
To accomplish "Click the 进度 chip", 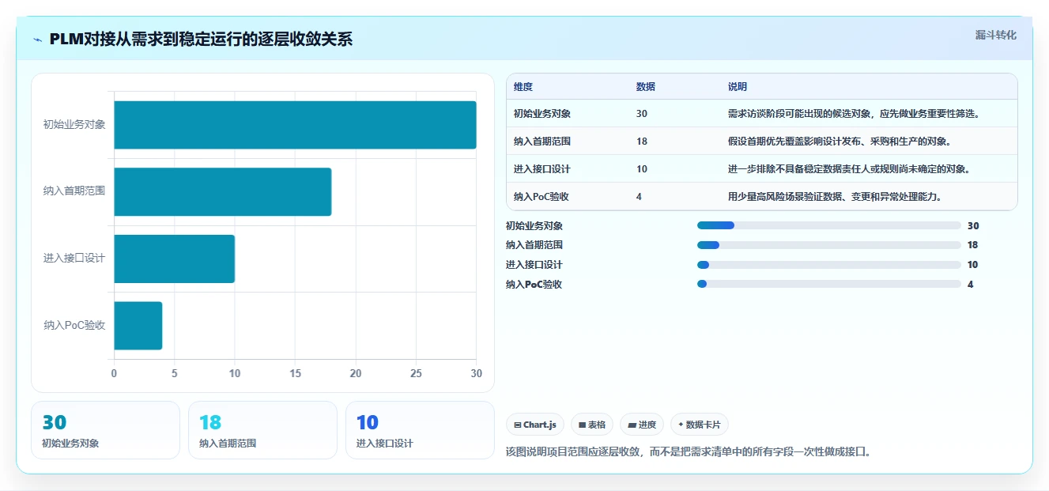I will (642, 425).
